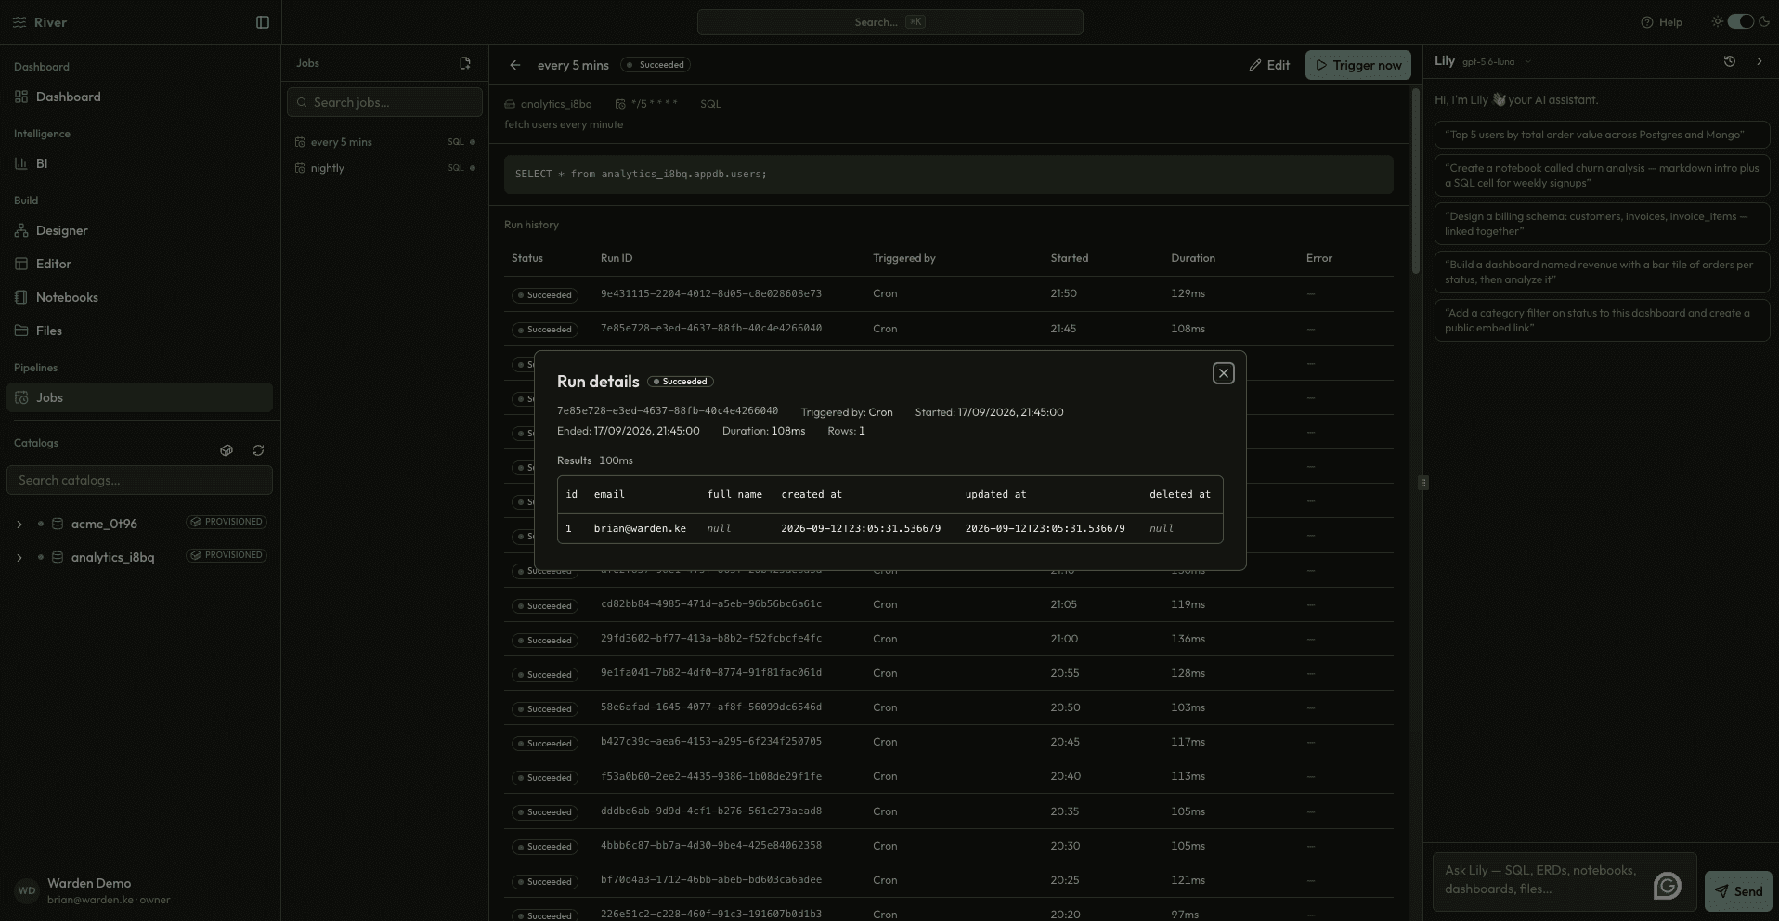Select the analytics_i8bq database icon
The width and height of the screenshot is (1779, 921).
coord(58,557)
